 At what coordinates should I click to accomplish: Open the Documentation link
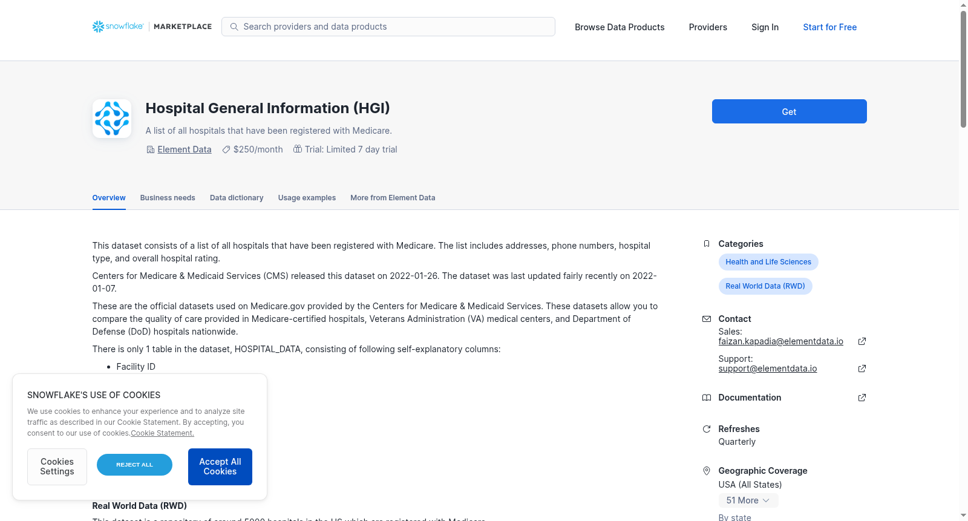[x=750, y=398]
